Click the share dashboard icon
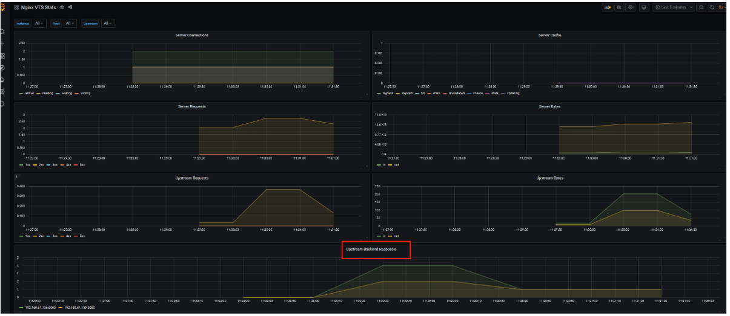 click(70, 7)
